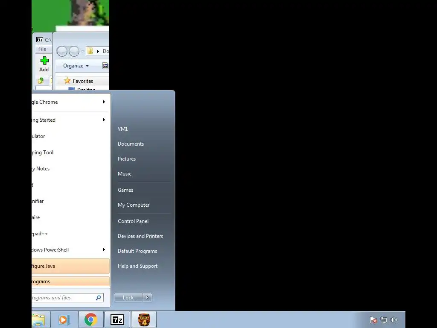Expand the Google Chrome jump list arrow
Image resolution: width=437 pixels, height=328 pixels.
tap(104, 102)
